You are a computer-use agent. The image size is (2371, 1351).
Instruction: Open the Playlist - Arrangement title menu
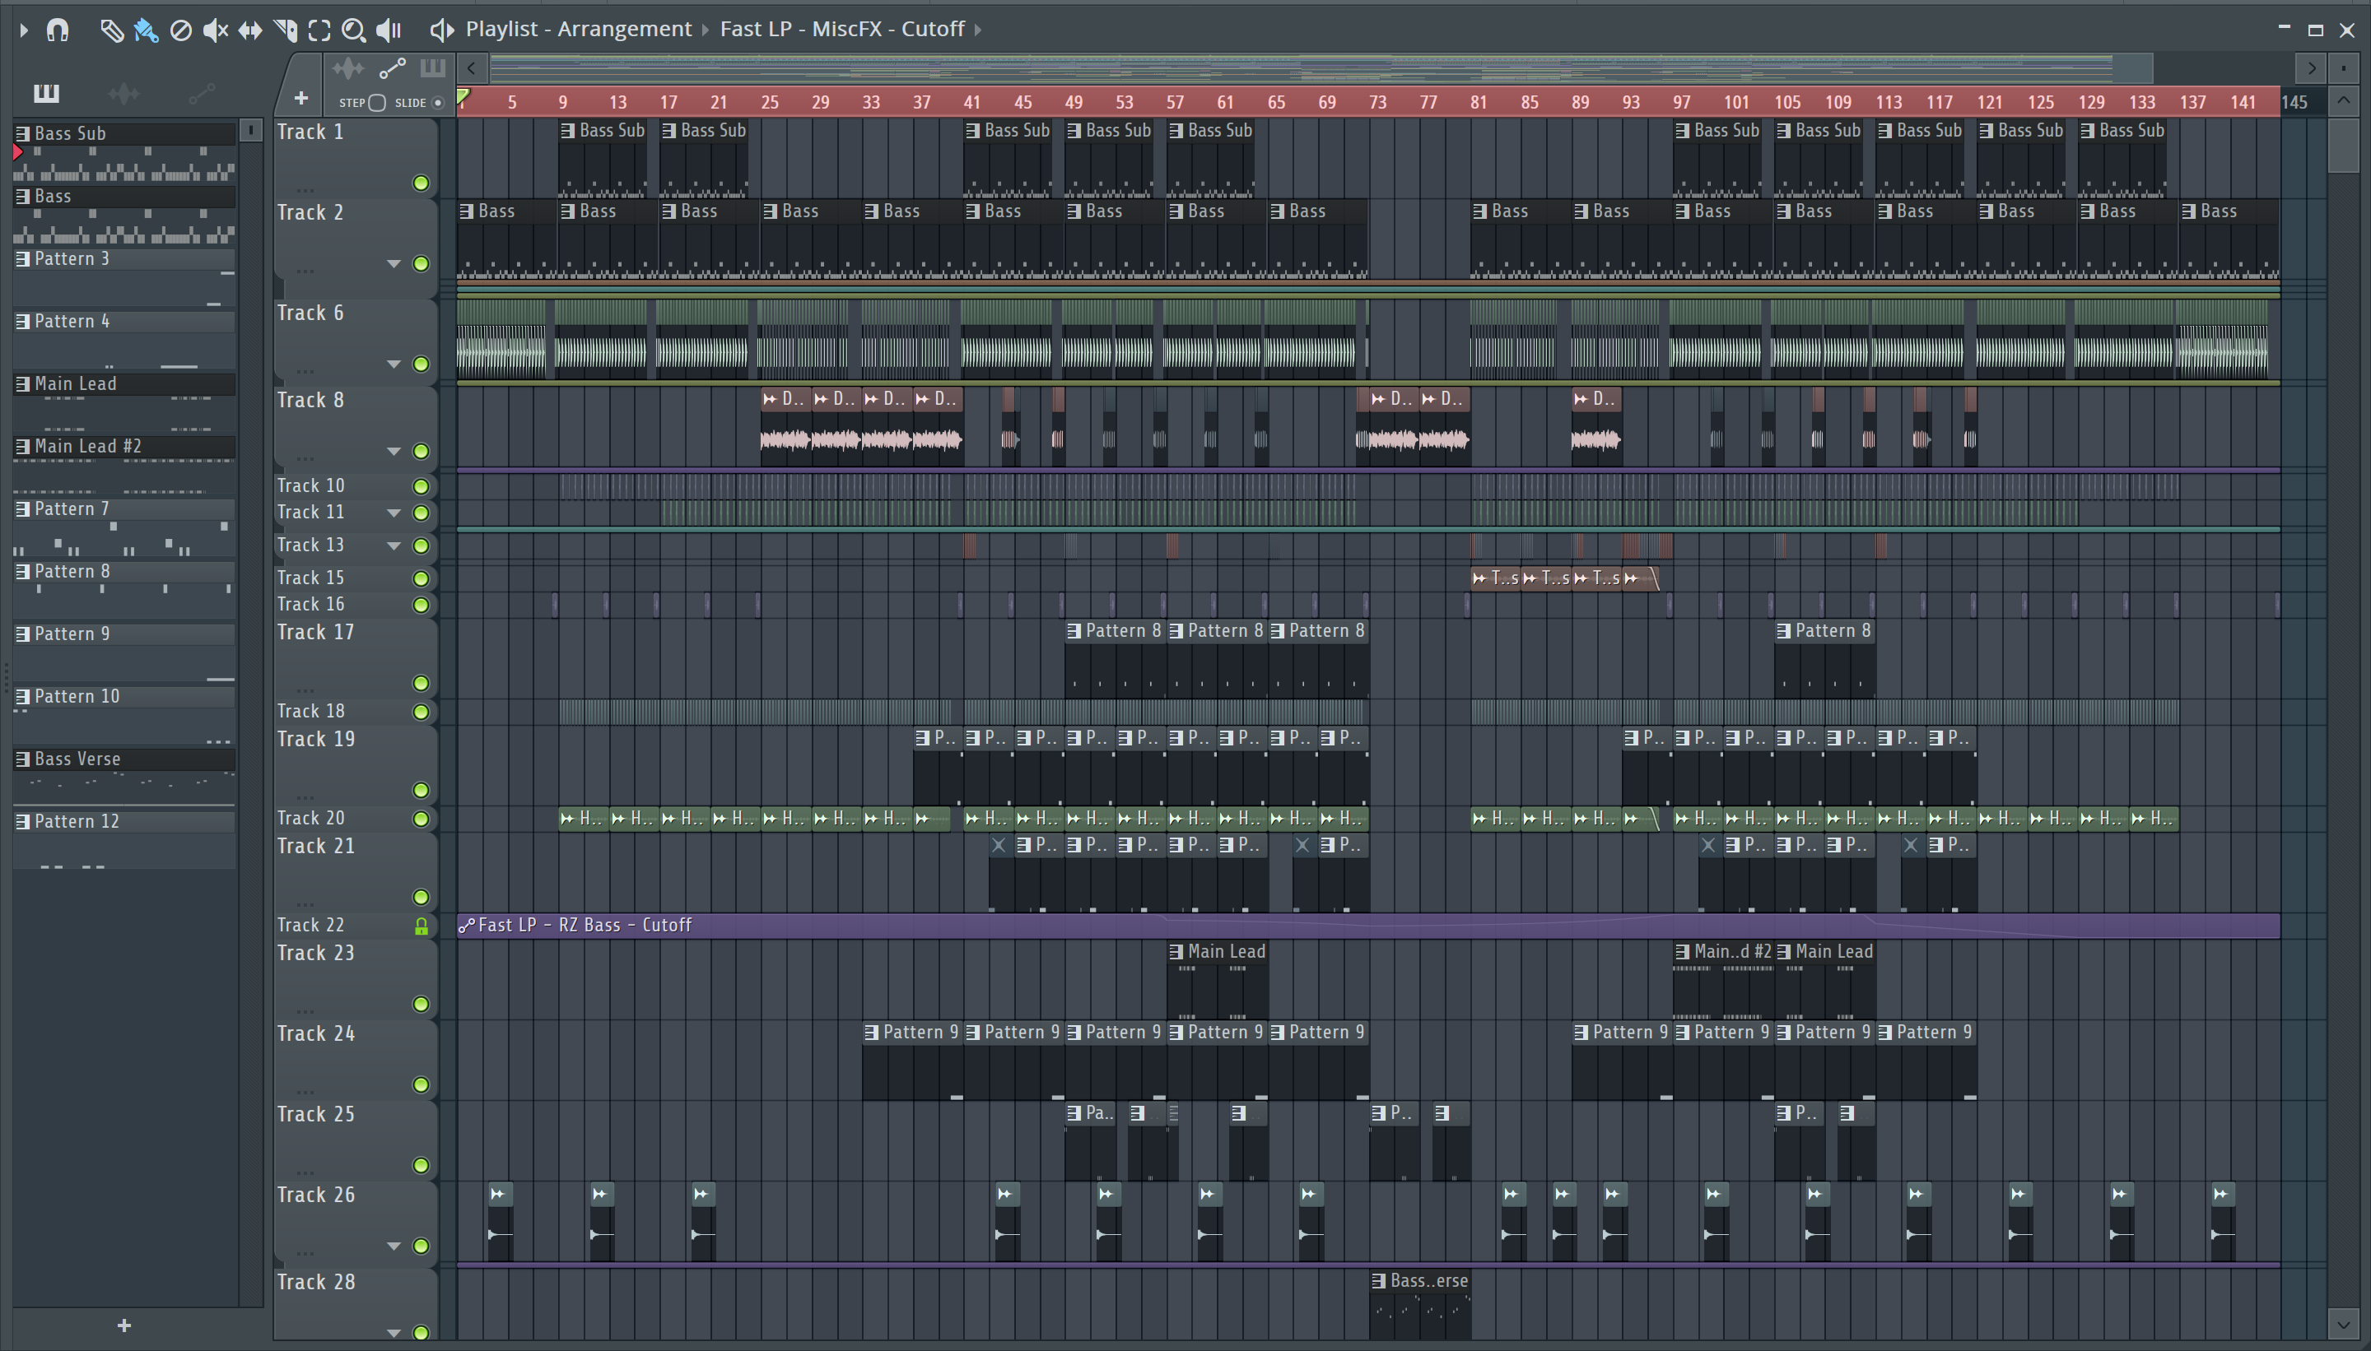[579, 30]
